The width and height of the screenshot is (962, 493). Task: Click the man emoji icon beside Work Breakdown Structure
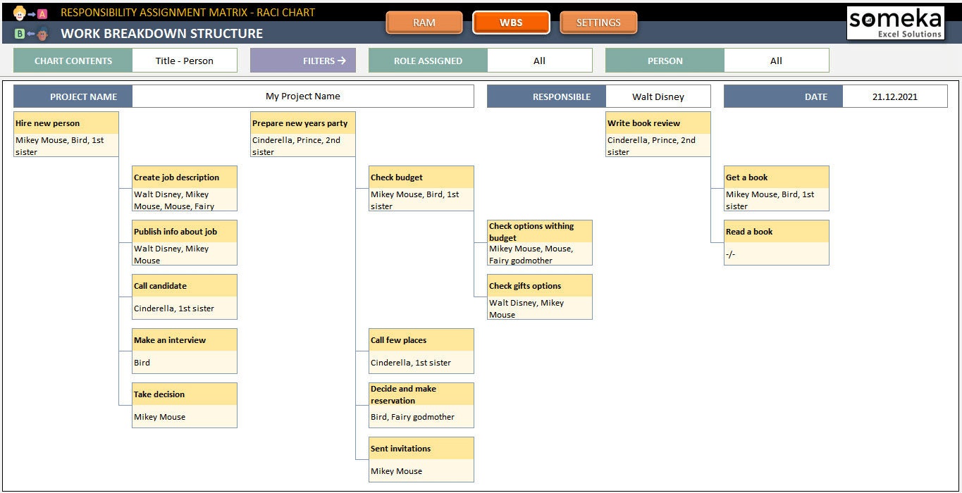point(42,32)
